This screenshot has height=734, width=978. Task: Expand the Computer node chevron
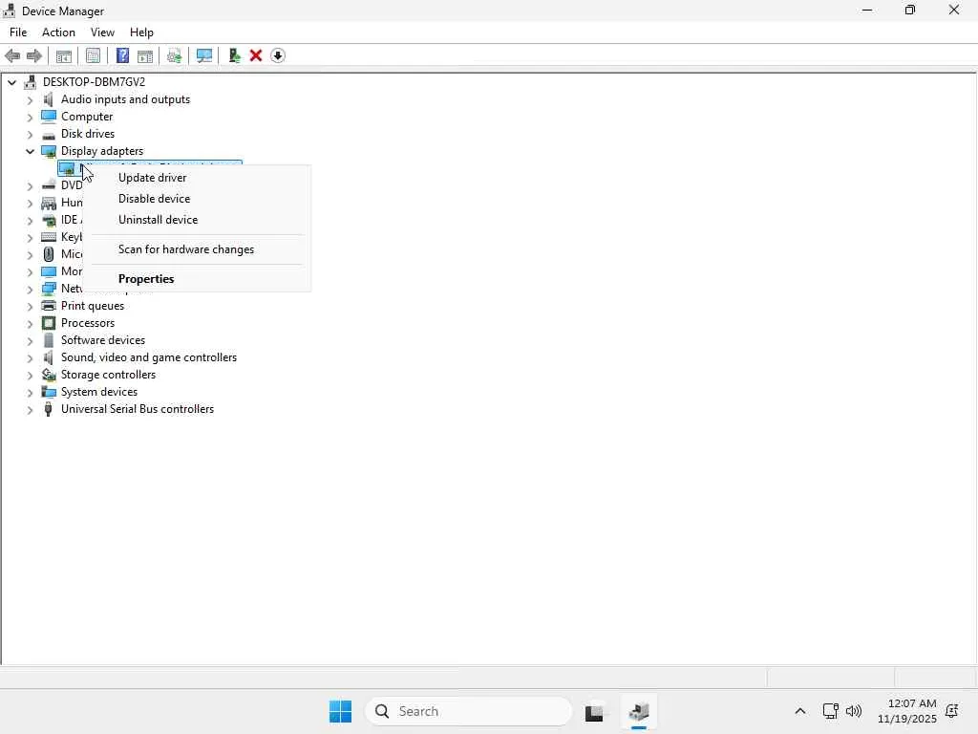pyautogui.click(x=30, y=117)
